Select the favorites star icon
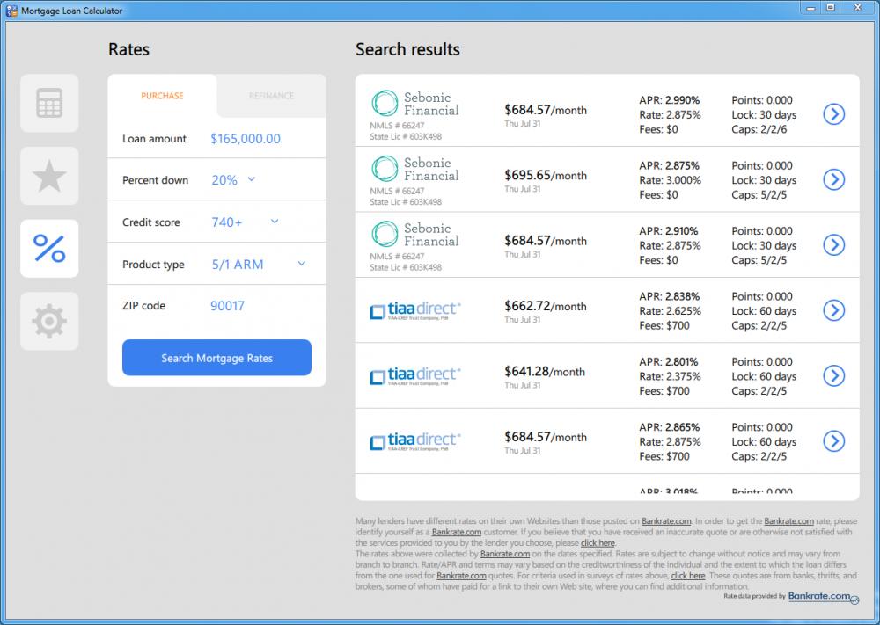The width and height of the screenshot is (880, 625). pos(48,176)
